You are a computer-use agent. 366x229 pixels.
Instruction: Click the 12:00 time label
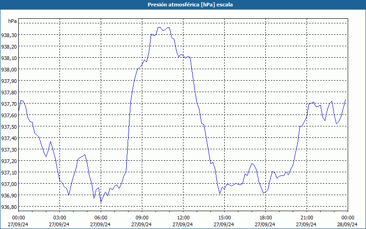point(183,218)
